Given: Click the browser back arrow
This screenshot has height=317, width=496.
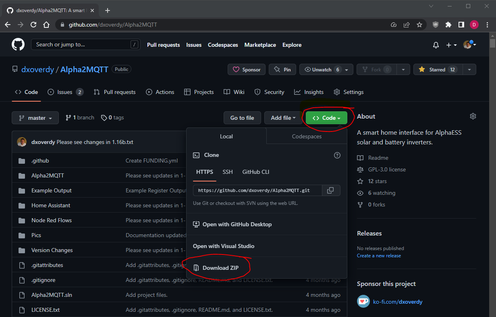Looking at the screenshot, I should pos(8,25).
